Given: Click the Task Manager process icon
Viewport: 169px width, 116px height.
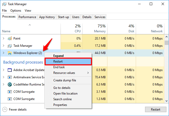Looking at the screenshot, I should [x=10, y=46].
